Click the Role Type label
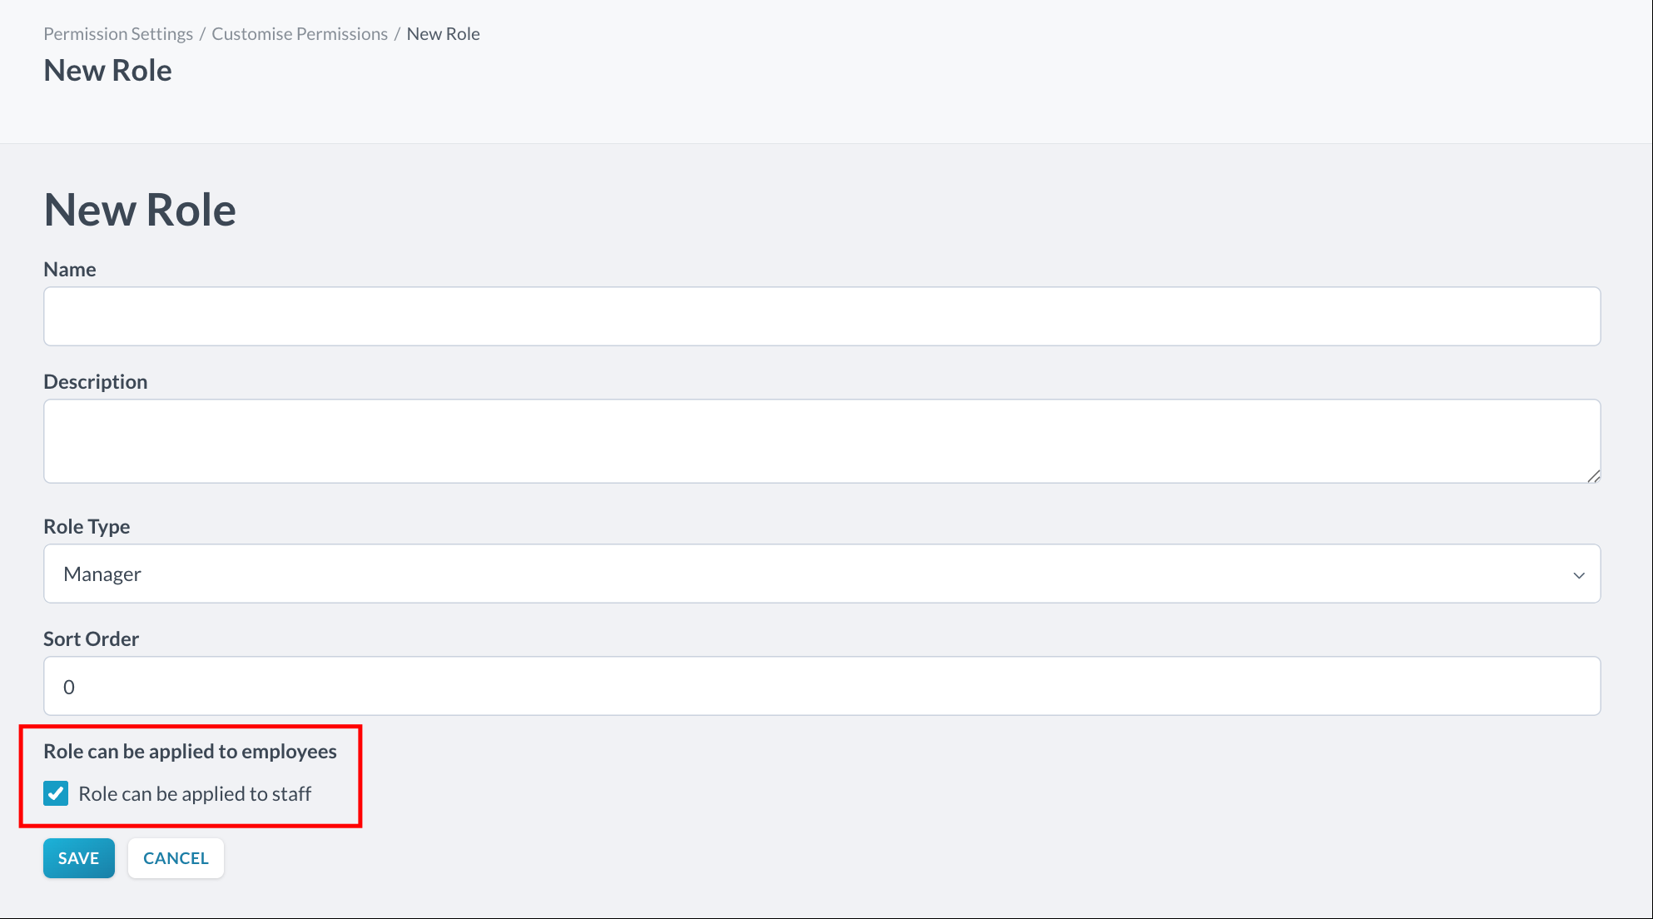Image resolution: width=1653 pixels, height=919 pixels. click(x=87, y=527)
